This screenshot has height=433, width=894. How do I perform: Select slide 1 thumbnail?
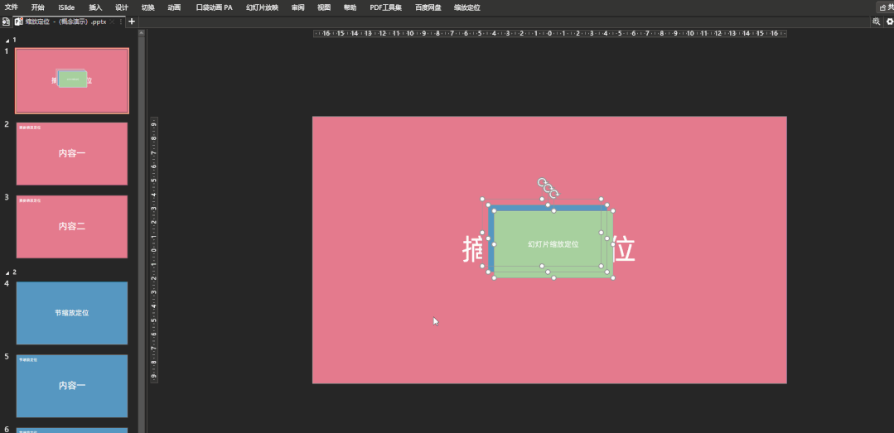click(72, 80)
